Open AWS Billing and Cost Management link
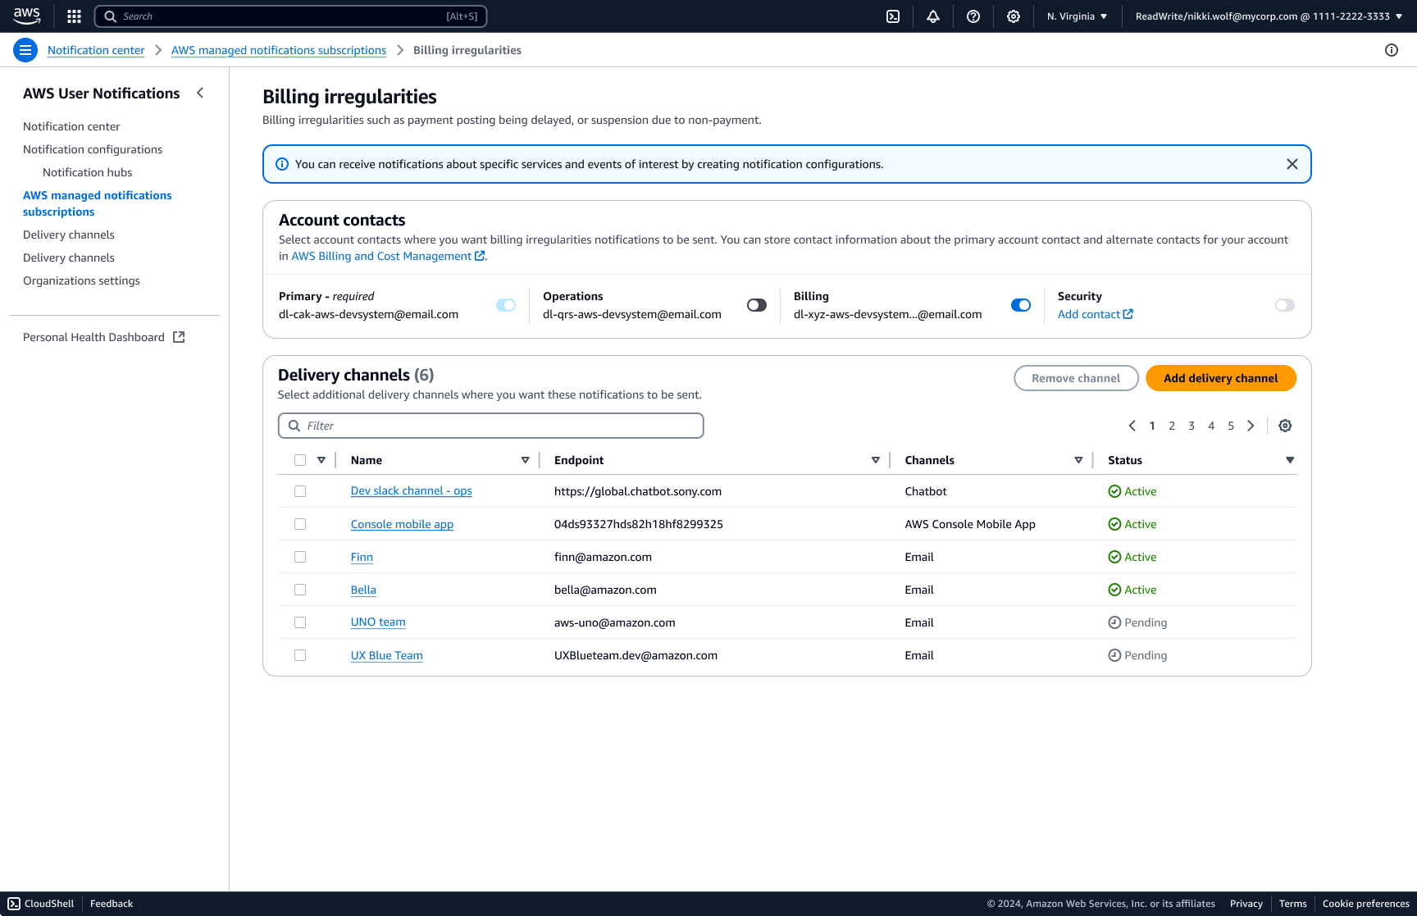This screenshot has height=916, width=1417. (388, 256)
